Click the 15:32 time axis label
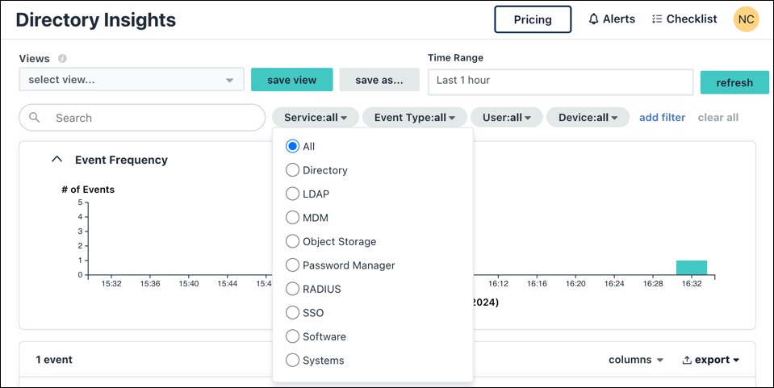 [111, 284]
